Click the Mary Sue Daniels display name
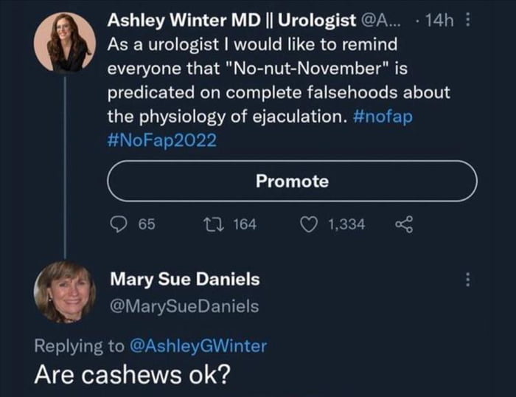This screenshot has width=516, height=397. click(184, 279)
